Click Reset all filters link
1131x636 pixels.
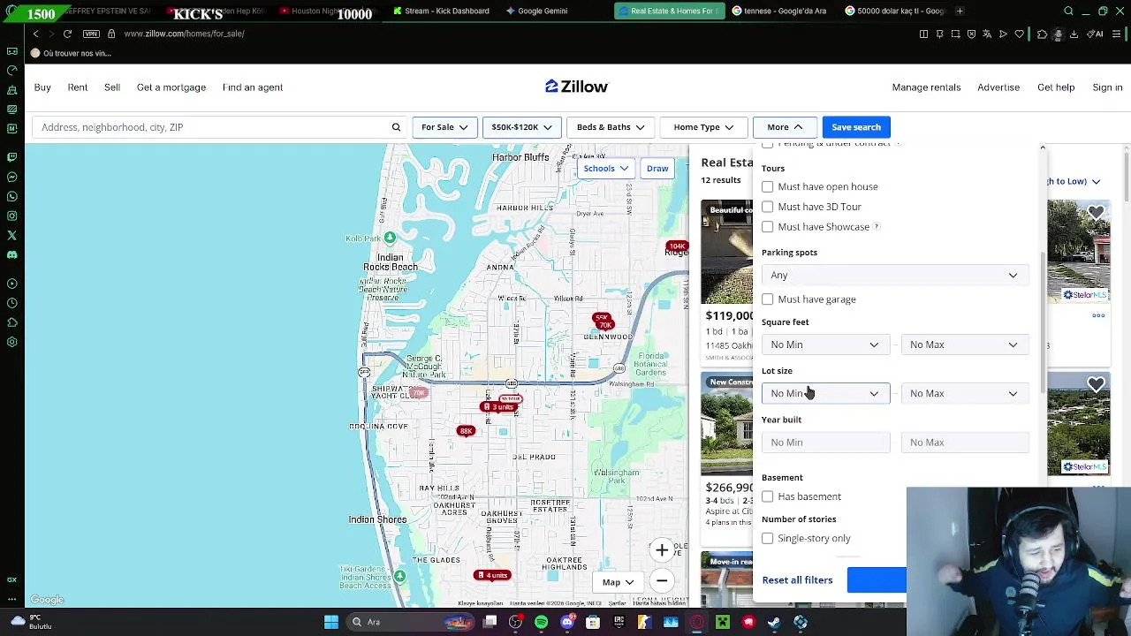pyautogui.click(x=797, y=580)
